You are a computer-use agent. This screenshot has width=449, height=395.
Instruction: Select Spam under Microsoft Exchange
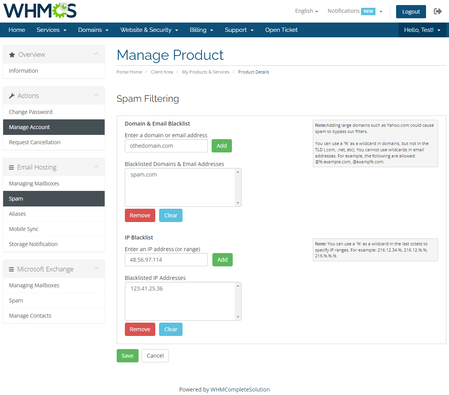pos(54,301)
